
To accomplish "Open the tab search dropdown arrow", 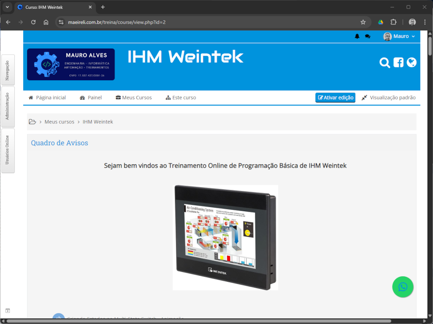I will [x=7, y=7].
